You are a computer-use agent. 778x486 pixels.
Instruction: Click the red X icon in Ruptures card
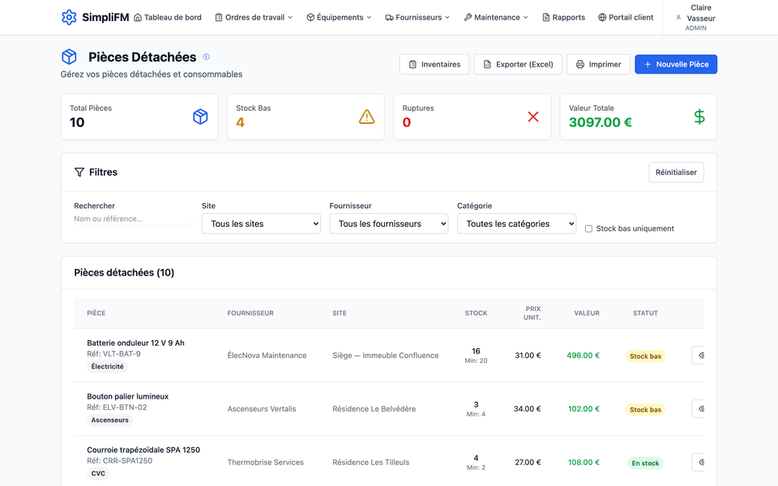533,117
